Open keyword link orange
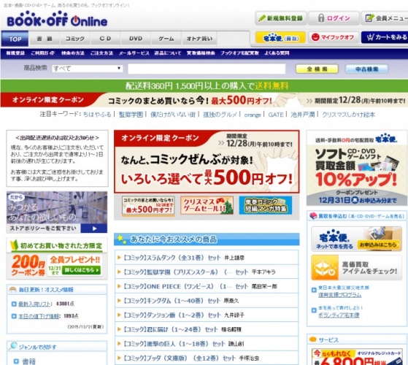This screenshot has height=365, width=408. [252, 115]
